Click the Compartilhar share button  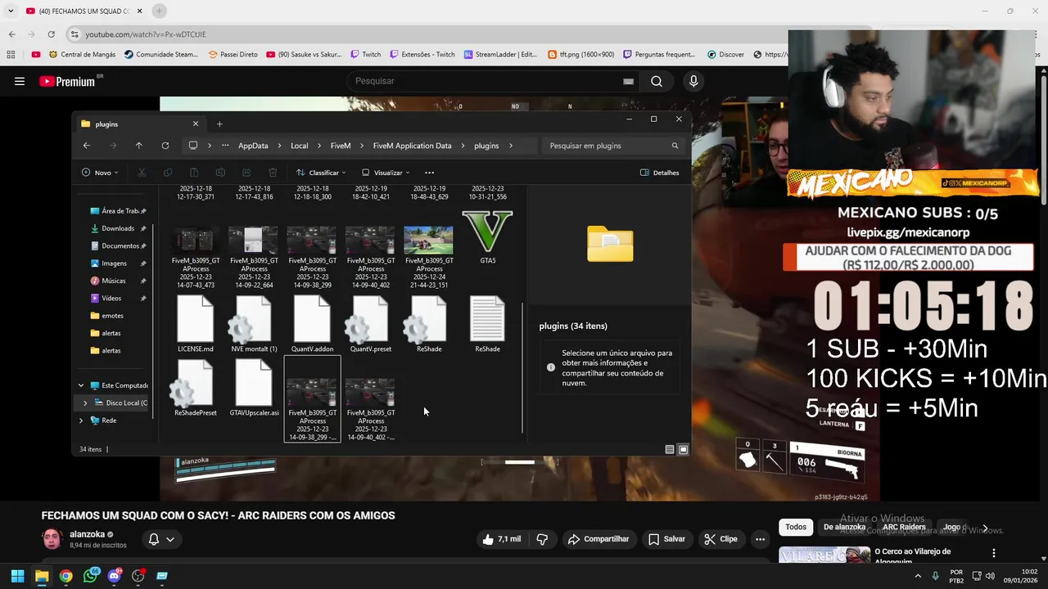pyautogui.click(x=599, y=539)
